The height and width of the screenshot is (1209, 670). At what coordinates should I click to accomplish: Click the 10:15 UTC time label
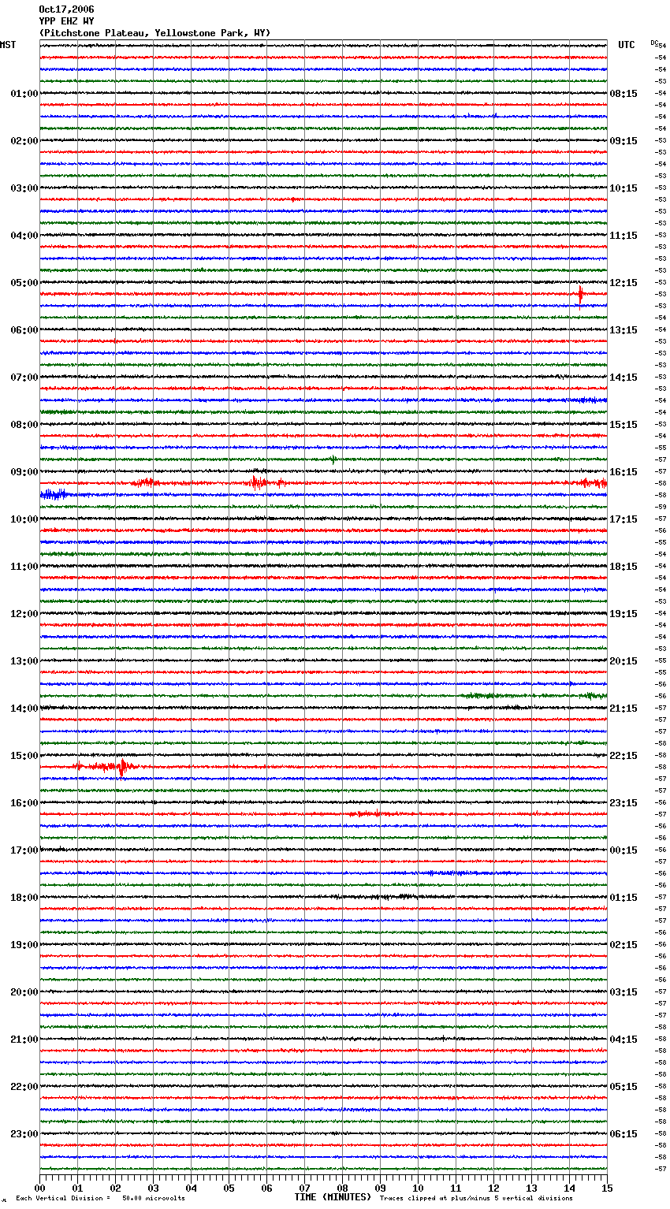point(623,188)
